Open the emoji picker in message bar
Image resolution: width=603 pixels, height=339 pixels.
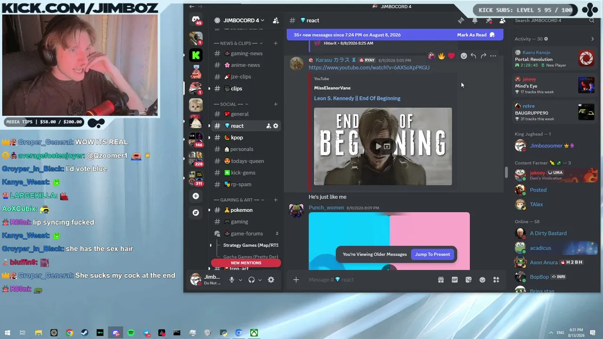(x=482, y=280)
